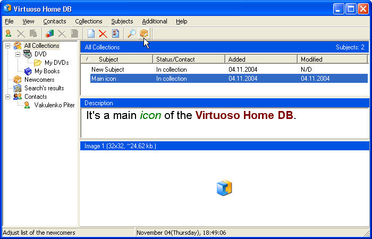Image resolution: width=372 pixels, height=239 pixels.
Task: Click the add contact person icon
Action: (x=9, y=33)
